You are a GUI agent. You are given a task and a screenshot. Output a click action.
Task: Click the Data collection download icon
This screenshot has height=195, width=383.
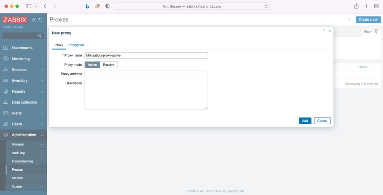[6, 102]
